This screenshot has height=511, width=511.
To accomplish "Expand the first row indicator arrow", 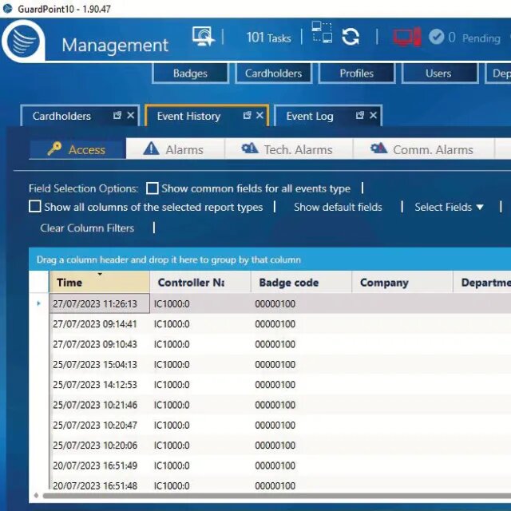I will (39, 303).
